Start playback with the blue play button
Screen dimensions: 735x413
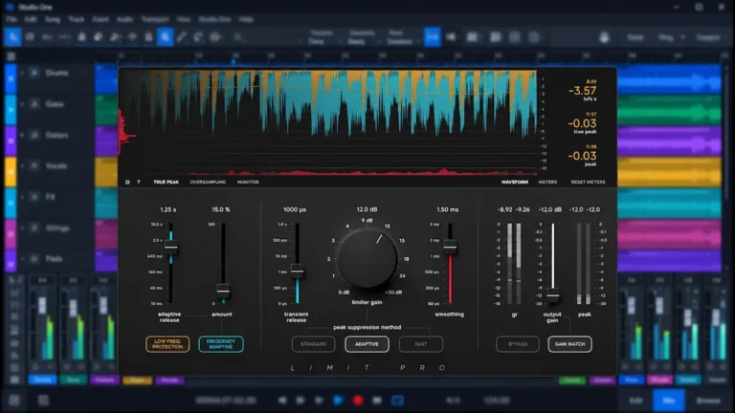pyautogui.click(x=338, y=401)
